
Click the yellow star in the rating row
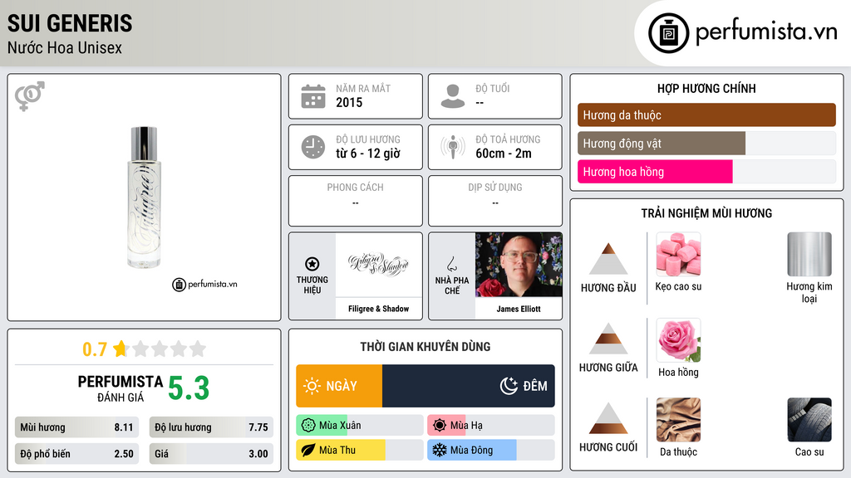(120, 349)
